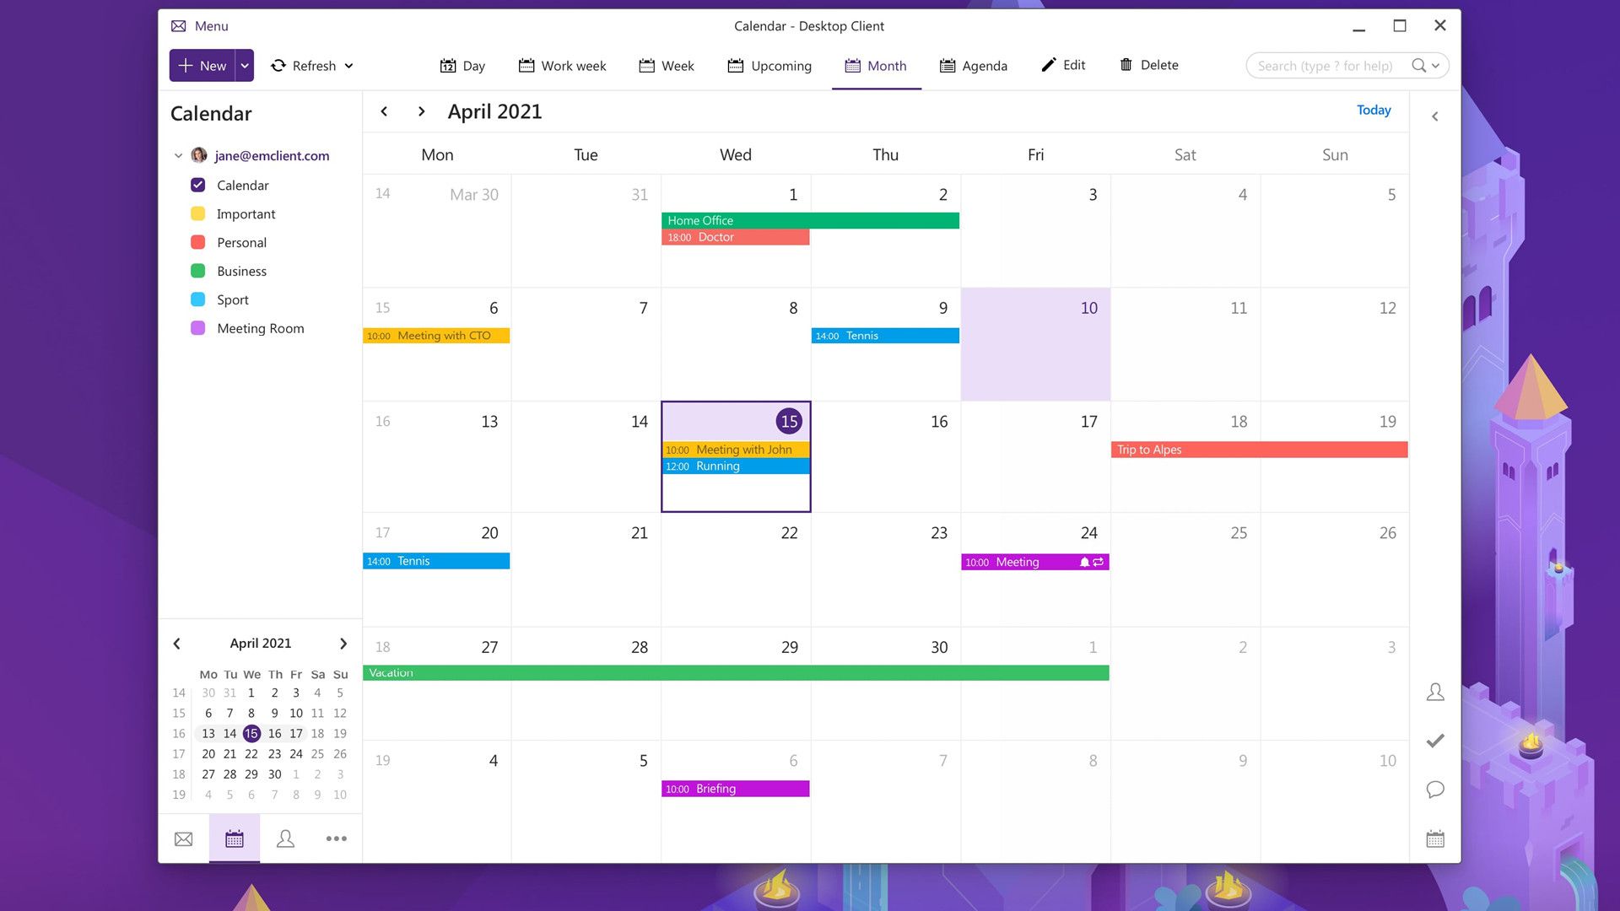Click the Meeting Room purple color swatch
The height and width of the screenshot is (911, 1620).
pos(198,328)
